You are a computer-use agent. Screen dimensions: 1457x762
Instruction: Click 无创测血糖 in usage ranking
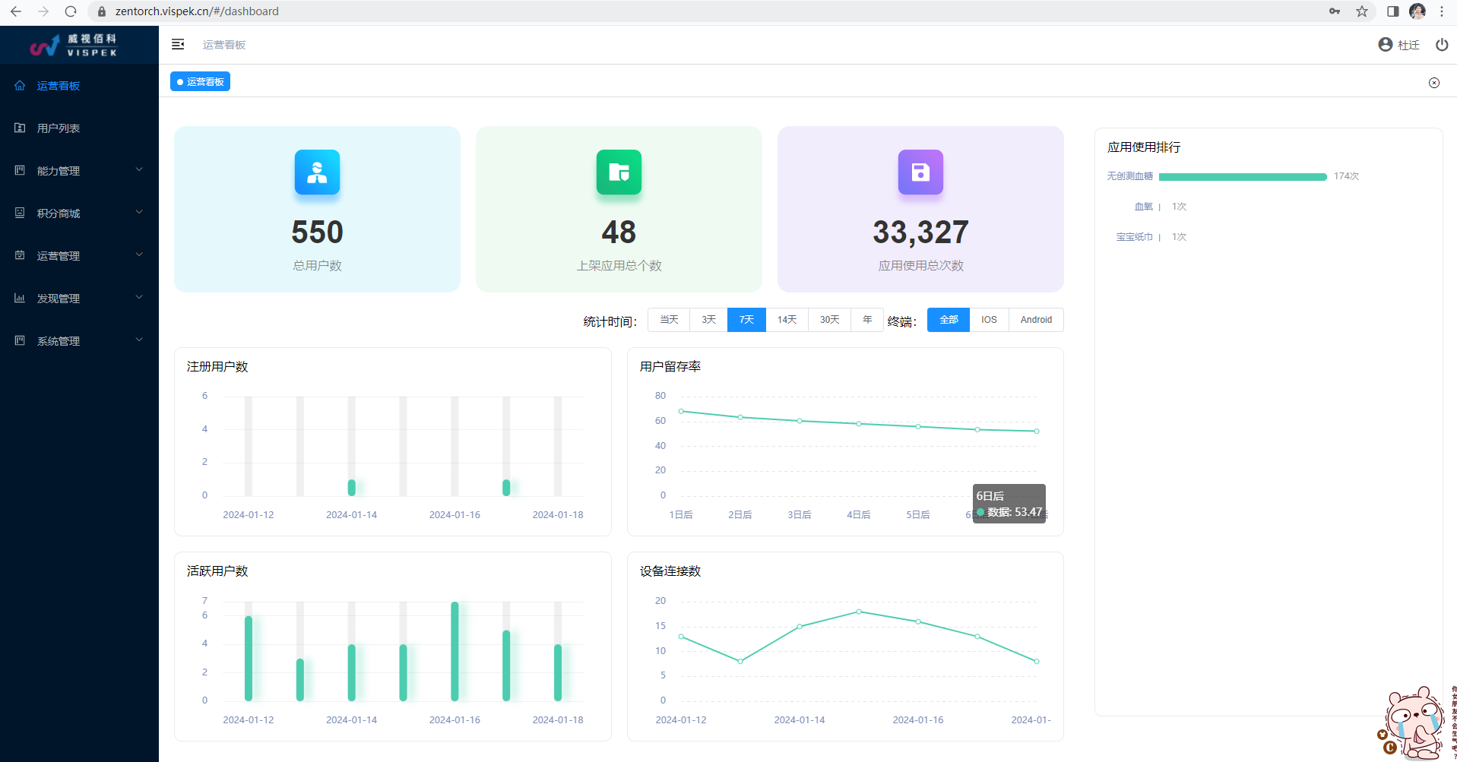1129,176
